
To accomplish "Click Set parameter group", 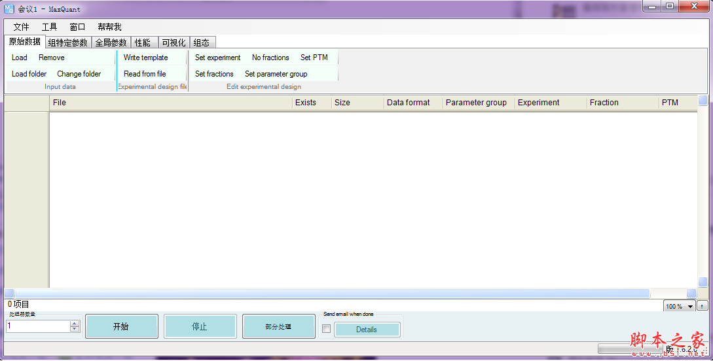I will coord(276,73).
